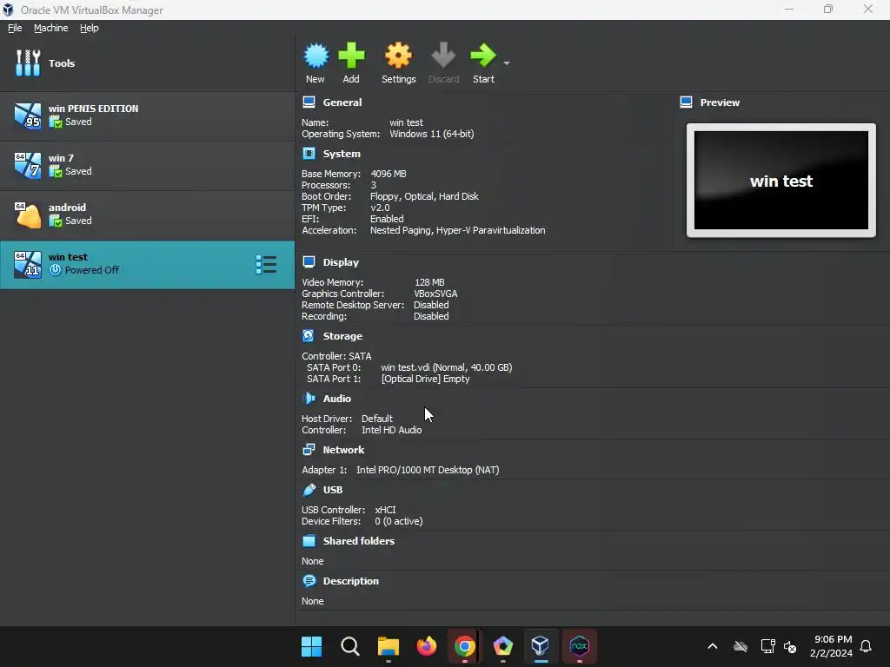Screen dimensions: 890x667
Task: Click the Display section screen icon
Action: click(309, 262)
